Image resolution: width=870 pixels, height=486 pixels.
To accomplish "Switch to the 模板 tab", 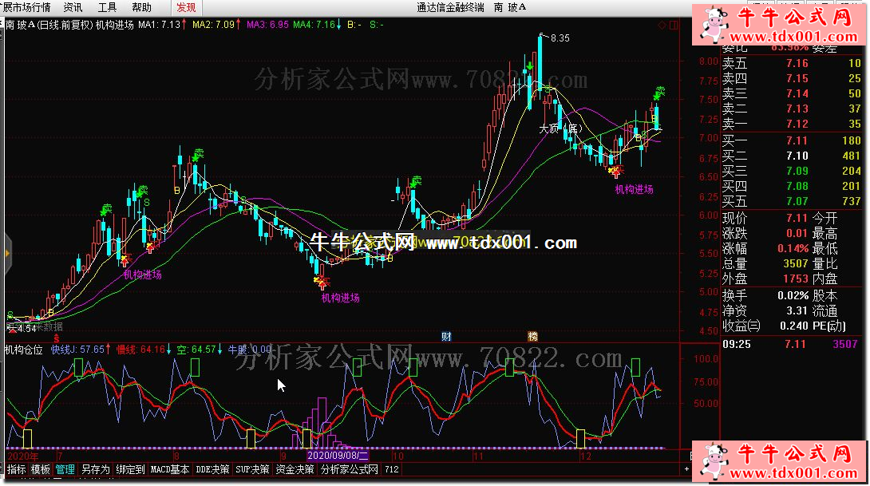I will pyautogui.click(x=41, y=469).
